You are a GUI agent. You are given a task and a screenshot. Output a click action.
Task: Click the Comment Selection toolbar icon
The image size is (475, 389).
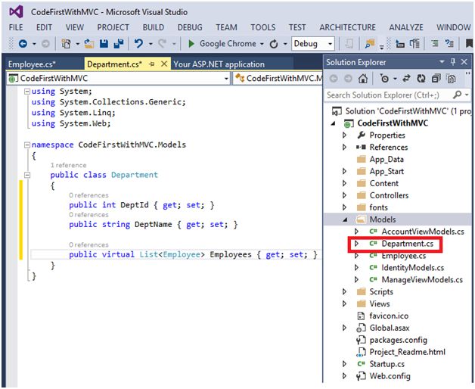tap(435, 44)
